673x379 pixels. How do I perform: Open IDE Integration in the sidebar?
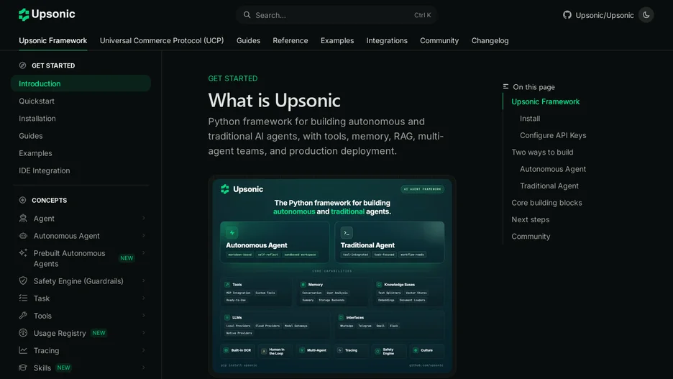[x=44, y=170]
